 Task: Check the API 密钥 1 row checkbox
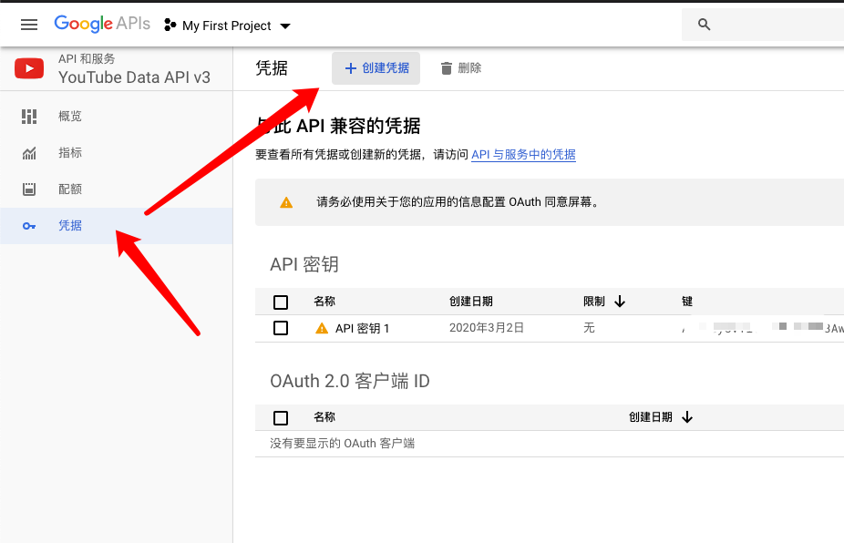(281, 328)
